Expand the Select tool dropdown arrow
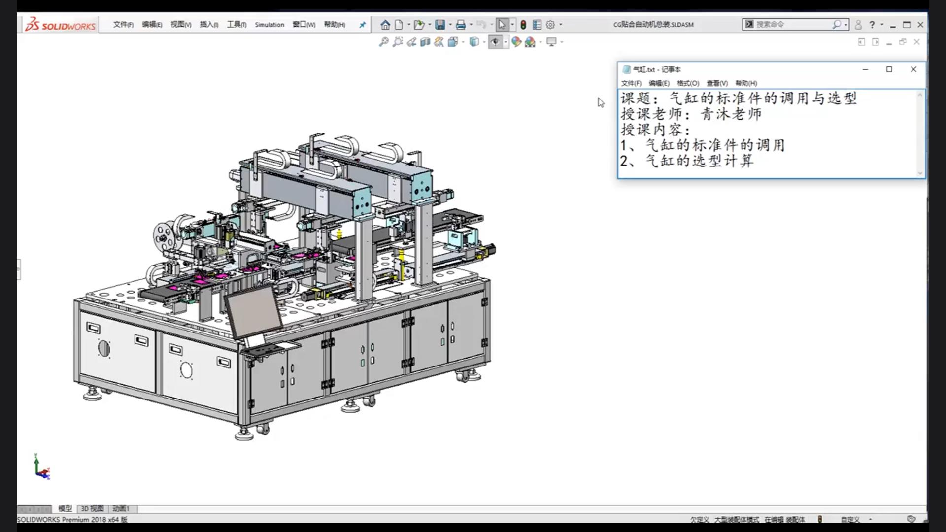The width and height of the screenshot is (946, 532). [x=512, y=25]
